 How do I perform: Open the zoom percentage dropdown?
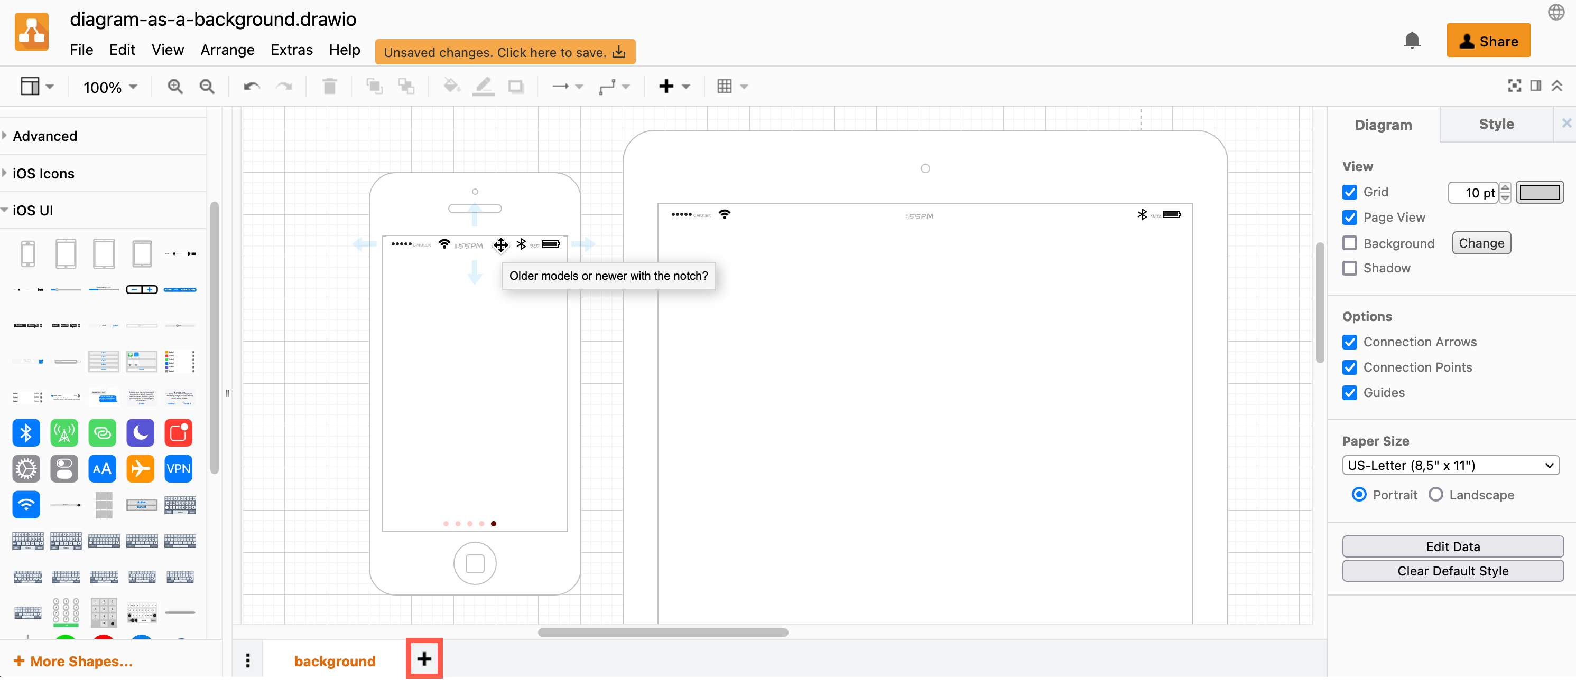[x=110, y=87]
